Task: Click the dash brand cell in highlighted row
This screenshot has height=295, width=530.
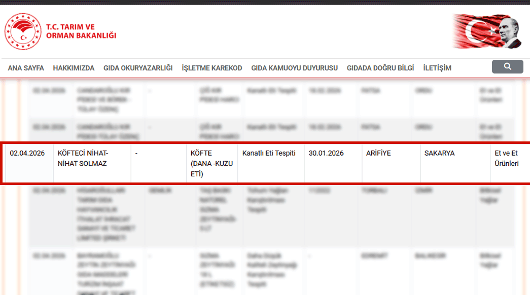Action: [x=136, y=154]
